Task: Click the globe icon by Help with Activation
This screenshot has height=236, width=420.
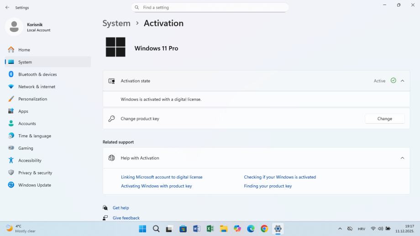Action: click(112, 158)
